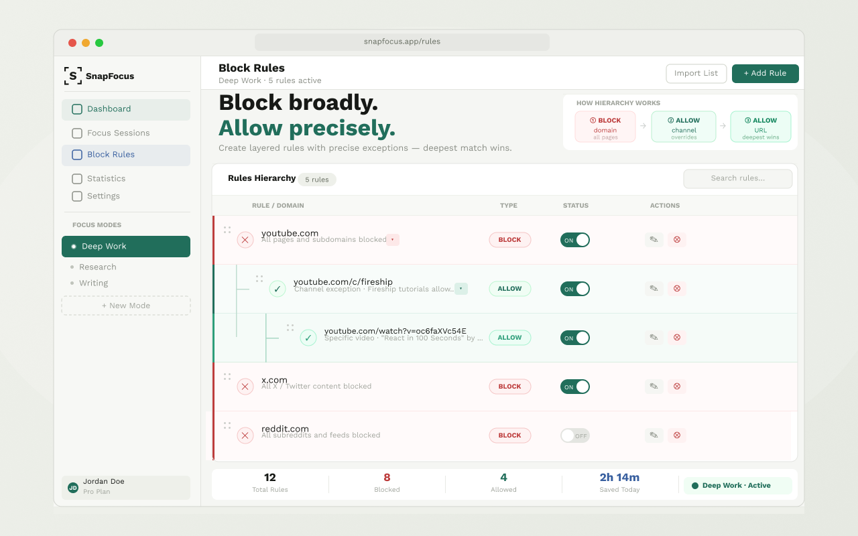Remove the reddit.com rule
Image resolution: width=858 pixels, height=536 pixels.
click(677, 435)
